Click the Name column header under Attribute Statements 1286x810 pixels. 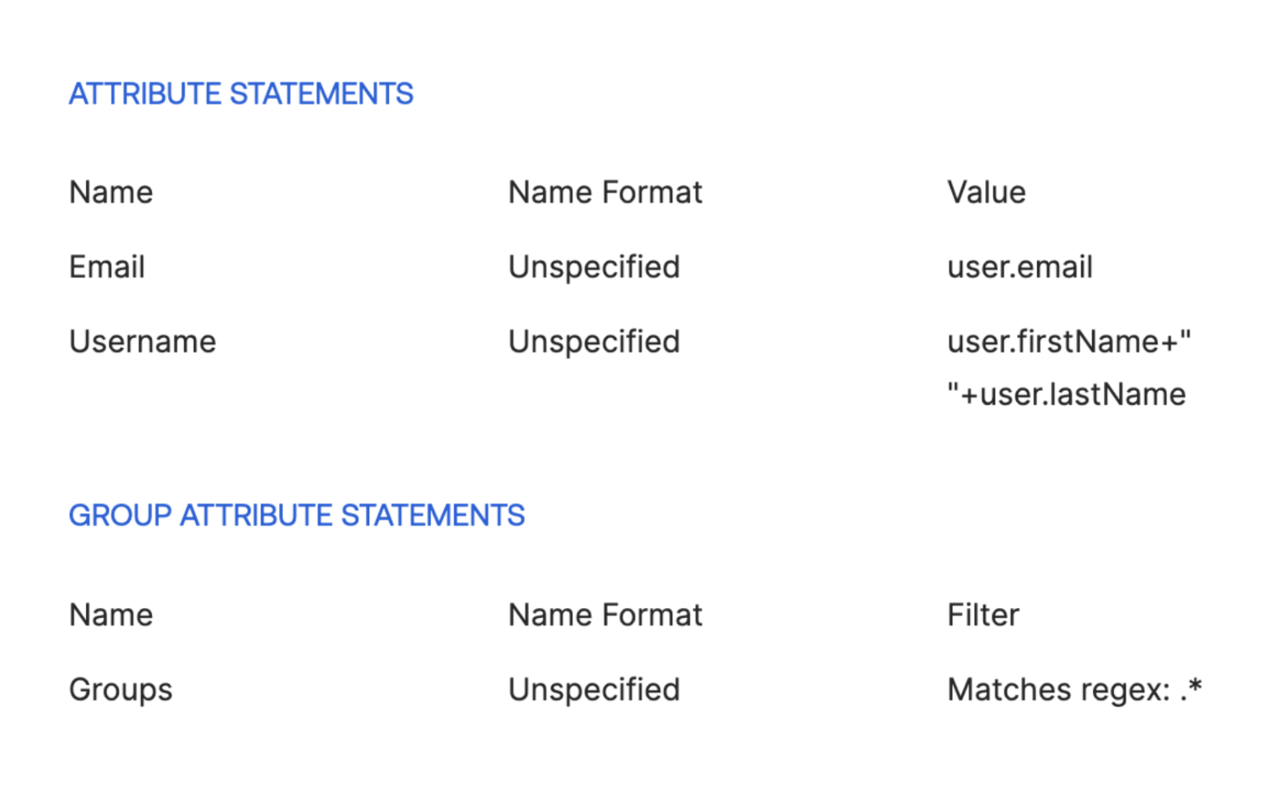pos(111,193)
